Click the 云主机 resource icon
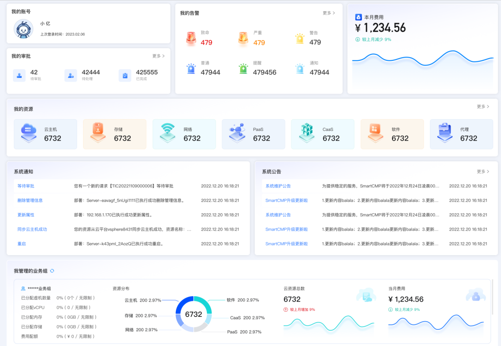The height and width of the screenshot is (346, 501). point(28,134)
